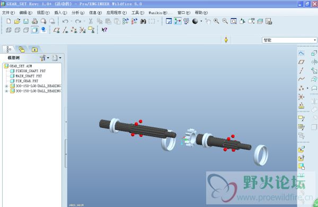318x207 pixels.
Task: Open a file with the folder icon
Action: (17, 21)
